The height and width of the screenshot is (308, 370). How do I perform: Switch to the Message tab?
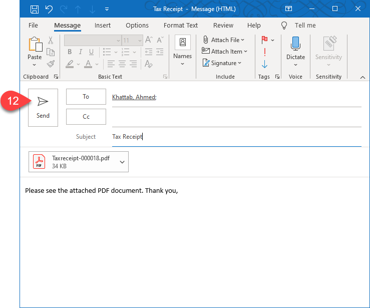[67, 25]
